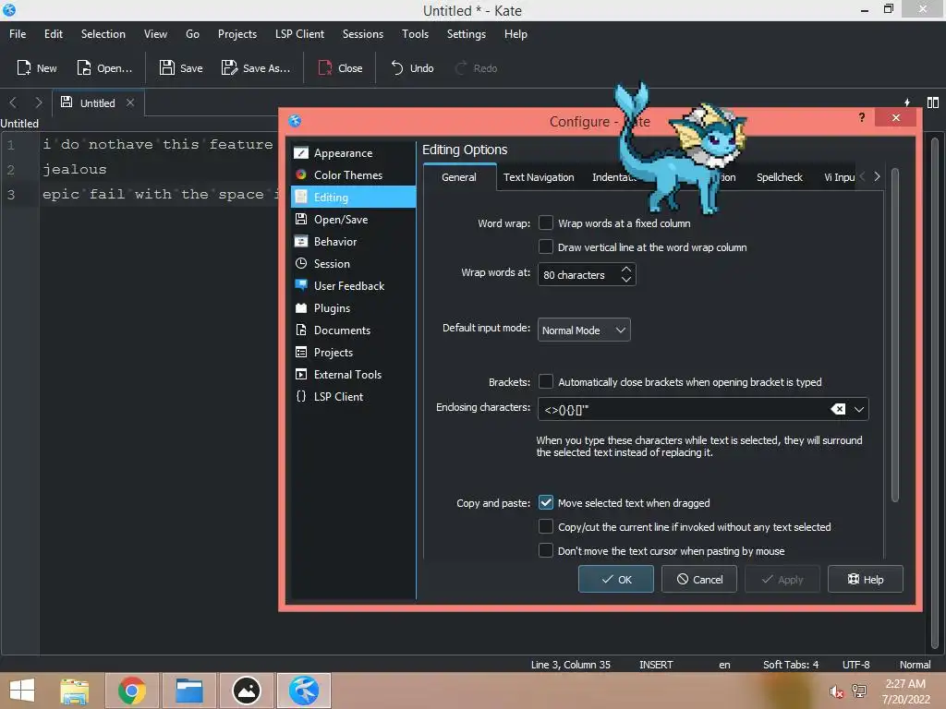Enable Copy/cut the current line checkbox
The height and width of the screenshot is (709, 946).
[x=545, y=526]
